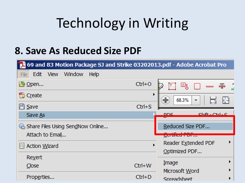
Task: Click the Open folder icon
Action: coord(22,84)
